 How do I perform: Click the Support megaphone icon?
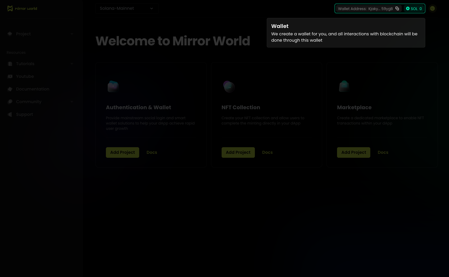click(10, 114)
